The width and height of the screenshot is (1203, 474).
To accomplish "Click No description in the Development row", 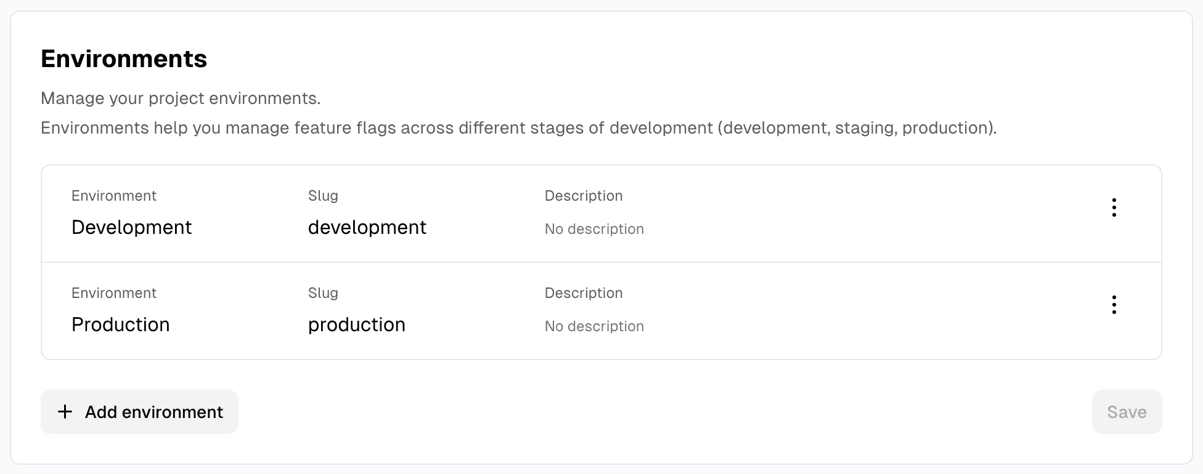I will [x=594, y=229].
